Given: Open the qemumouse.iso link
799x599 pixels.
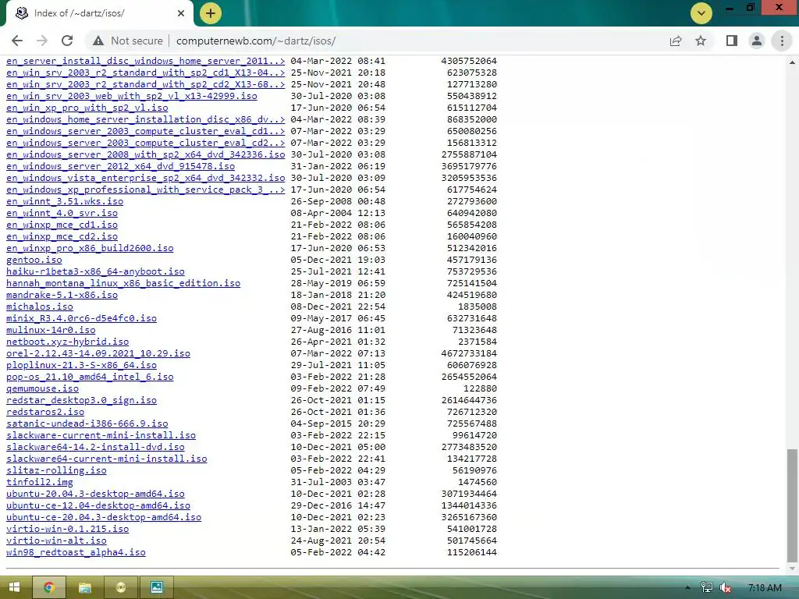Looking at the screenshot, I should 43,388.
